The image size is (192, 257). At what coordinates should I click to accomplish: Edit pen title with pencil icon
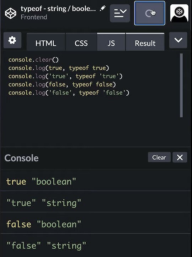(x=102, y=8)
